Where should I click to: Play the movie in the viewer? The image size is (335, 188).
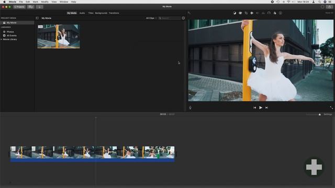(x=261, y=108)
